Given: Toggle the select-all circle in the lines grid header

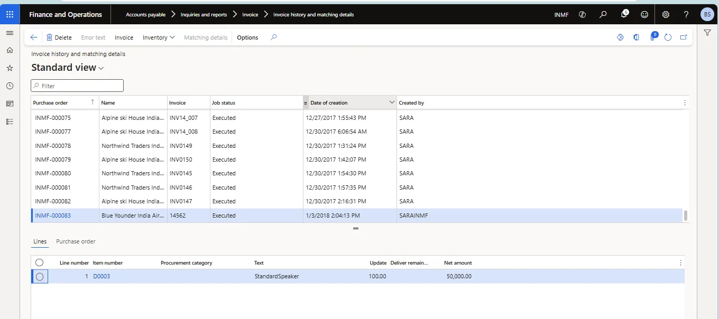Looking at the screenshot, I should click(39, 262).
